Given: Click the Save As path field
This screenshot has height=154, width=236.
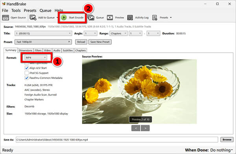Looking at the screenshot, I should coord(117,140).
